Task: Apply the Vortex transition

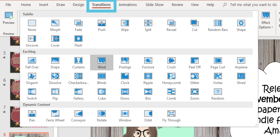Action: coord(218,79)
